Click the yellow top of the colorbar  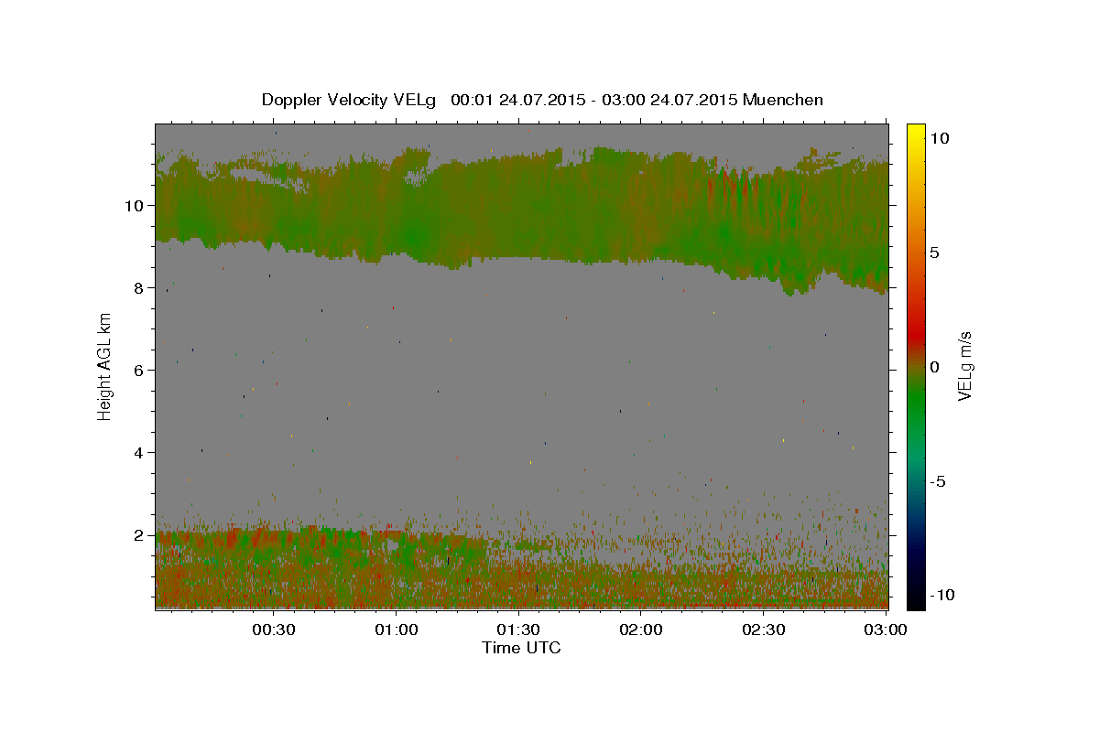(915, 133)
